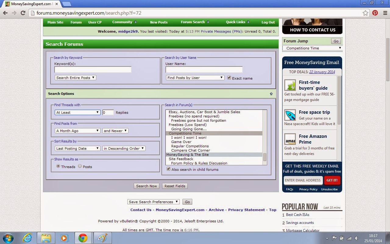Go to Forum in the navigation bar
Image resolution: width=390 pixels, height=244 pixels.
[x=76, y=22]
